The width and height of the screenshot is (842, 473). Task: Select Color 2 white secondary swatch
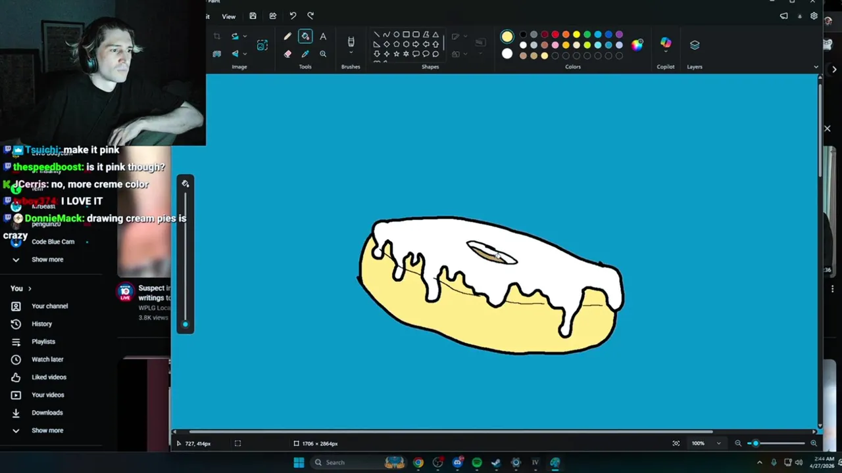(507, 54)
